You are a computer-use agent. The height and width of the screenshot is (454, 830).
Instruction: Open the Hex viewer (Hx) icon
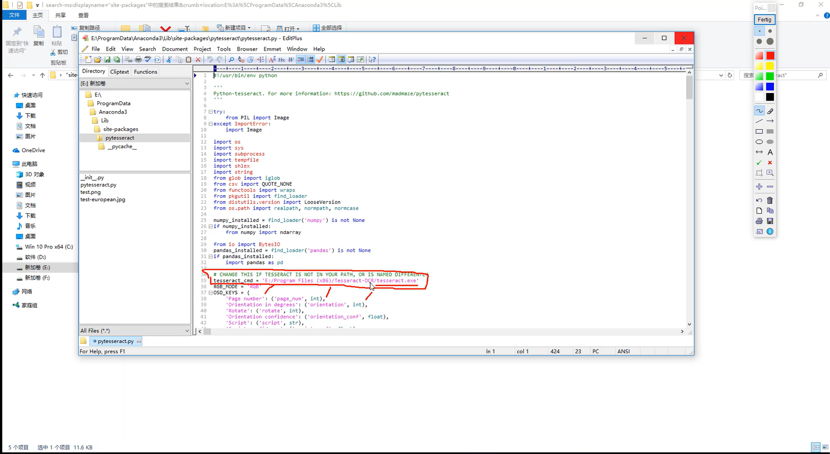pos(281,60)
